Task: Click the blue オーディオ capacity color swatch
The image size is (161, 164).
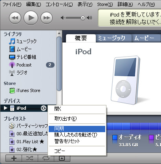Action: tap(115, 137)
